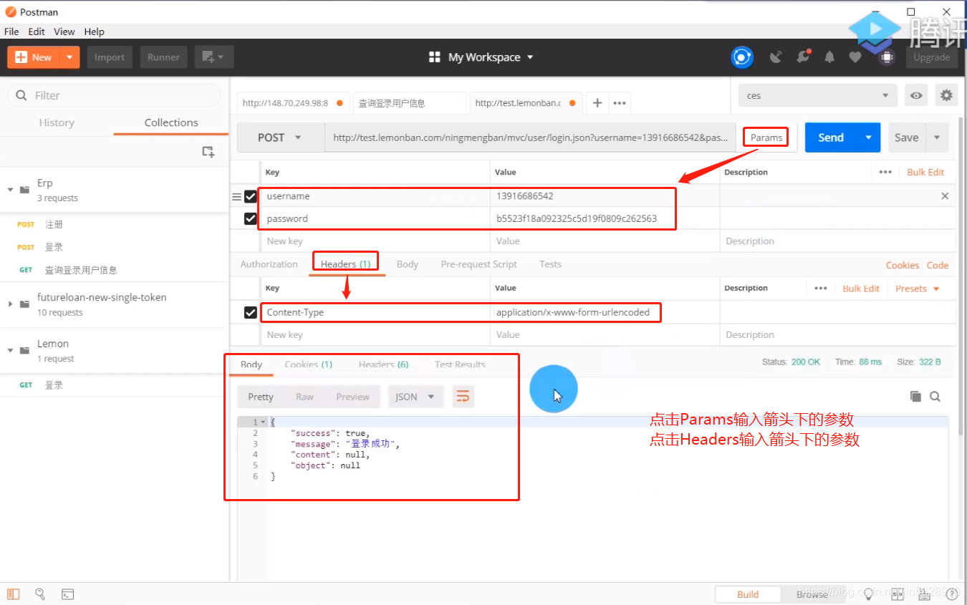Collapse the Lemon collection

10,350
